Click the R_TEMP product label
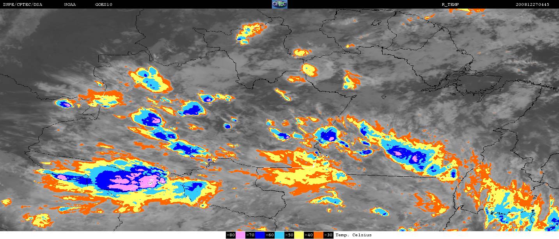559x239 pixels. 450,5
